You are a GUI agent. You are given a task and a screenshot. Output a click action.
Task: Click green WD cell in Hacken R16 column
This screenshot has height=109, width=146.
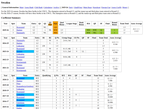(x=88, y=30)
